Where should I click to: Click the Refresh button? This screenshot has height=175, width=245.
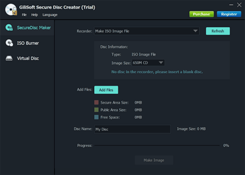(x=218, y=31)
